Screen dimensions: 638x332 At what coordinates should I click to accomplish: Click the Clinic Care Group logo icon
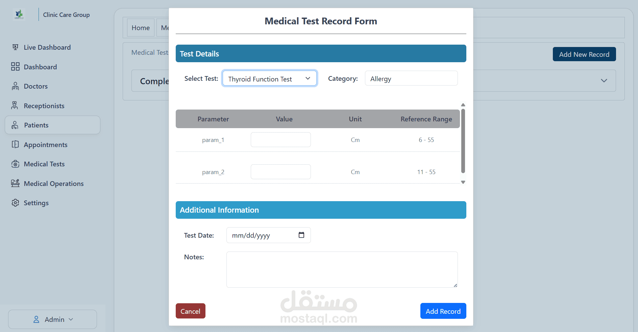coord(19,15)
